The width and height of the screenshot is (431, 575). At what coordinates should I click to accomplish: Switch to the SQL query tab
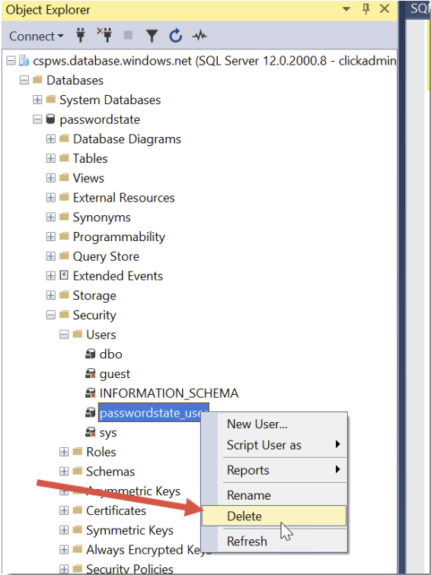pyautogui.click(x=420, y=8)
